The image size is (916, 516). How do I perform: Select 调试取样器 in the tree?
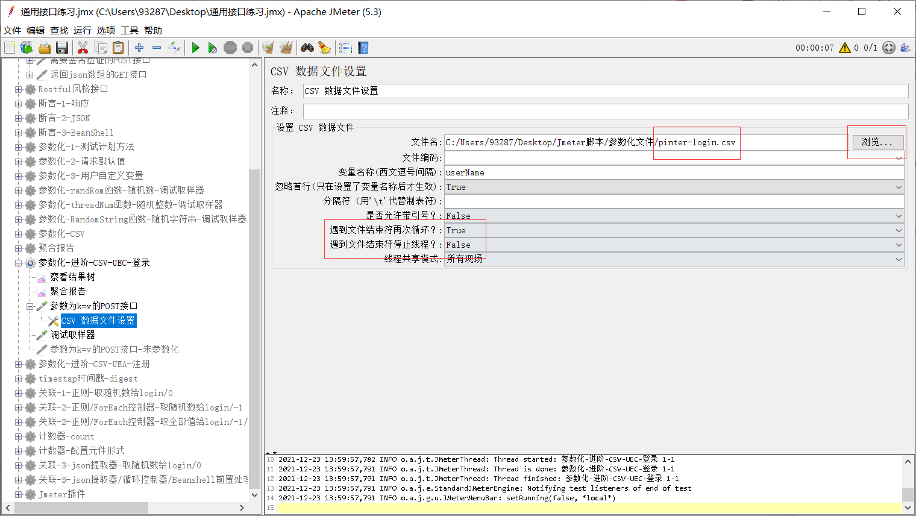click(x=72, y=335)
